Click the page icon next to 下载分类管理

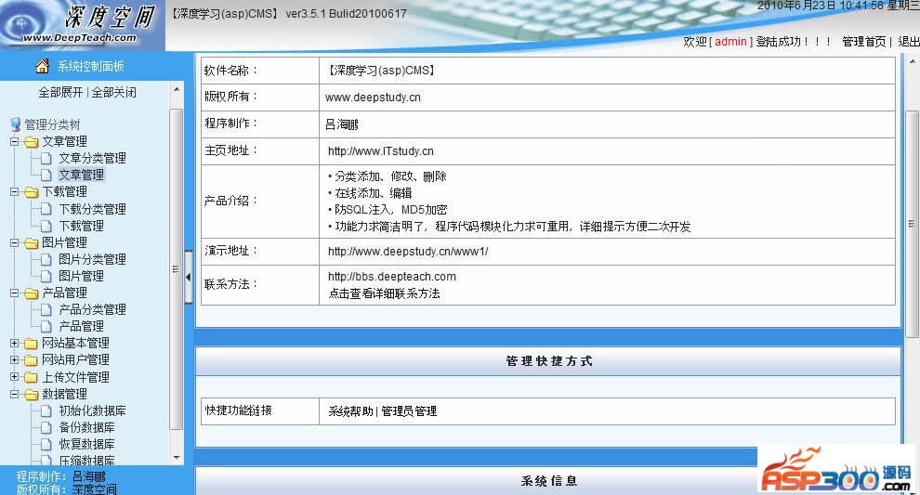[46, 209]
